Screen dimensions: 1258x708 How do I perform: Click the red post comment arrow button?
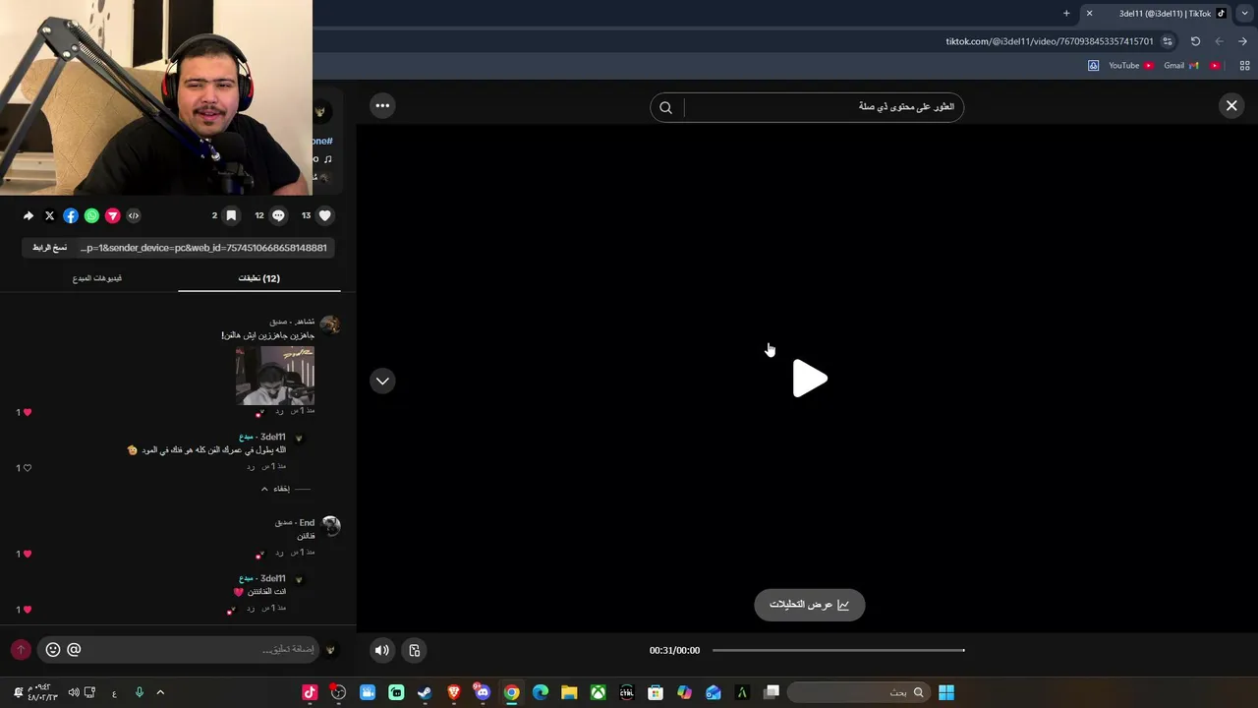pos(21,649)
